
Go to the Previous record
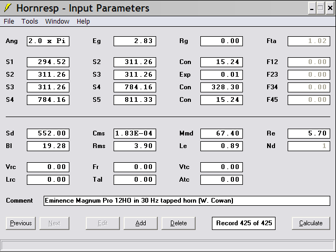click(21, 223)
